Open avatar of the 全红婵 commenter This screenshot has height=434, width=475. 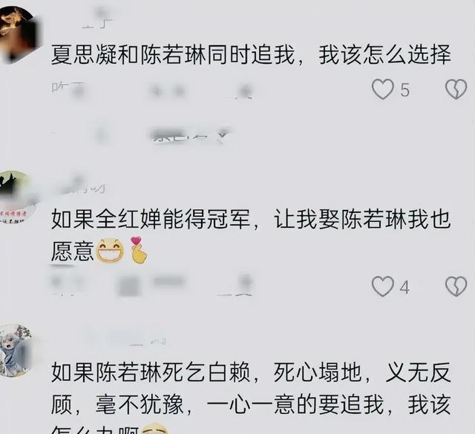click(16, 198)
